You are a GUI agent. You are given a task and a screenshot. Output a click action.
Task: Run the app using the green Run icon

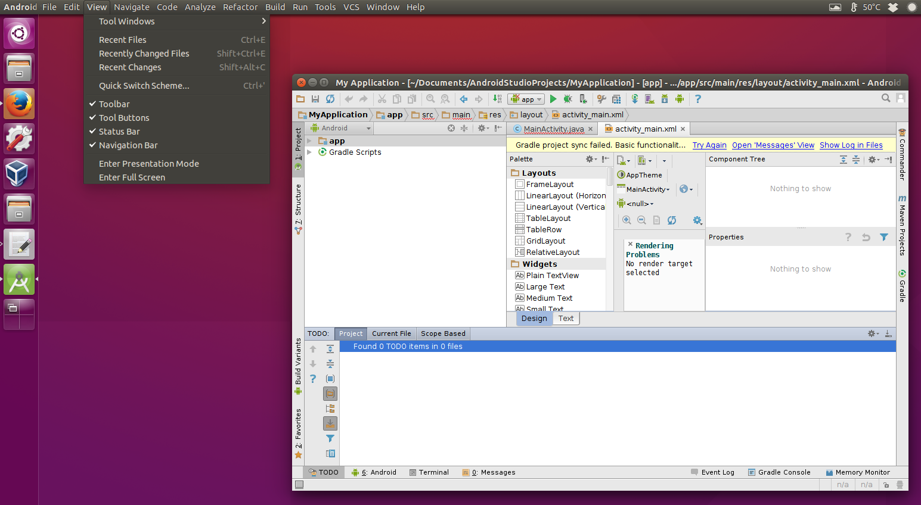[553, 99]
